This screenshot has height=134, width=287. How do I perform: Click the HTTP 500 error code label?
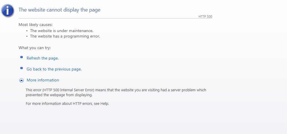click(x=205, y=16)
